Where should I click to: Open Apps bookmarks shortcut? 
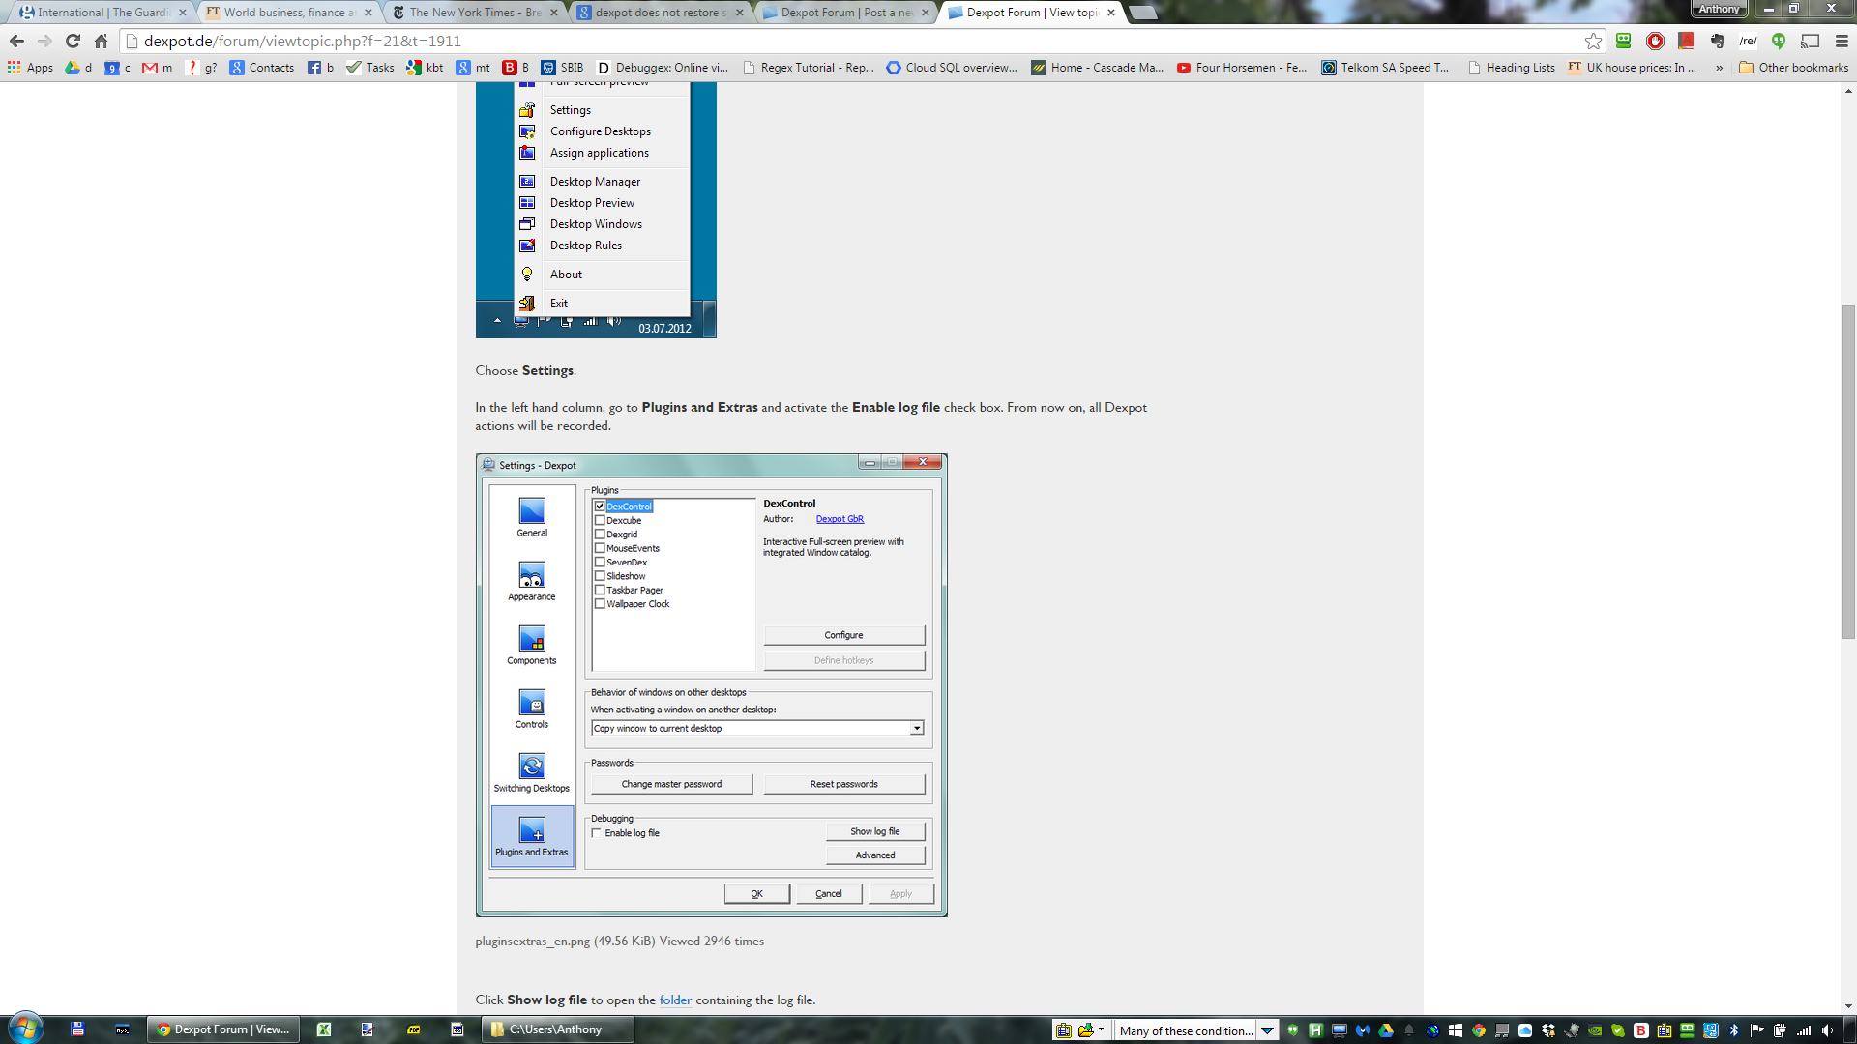(x=30, y=68)
